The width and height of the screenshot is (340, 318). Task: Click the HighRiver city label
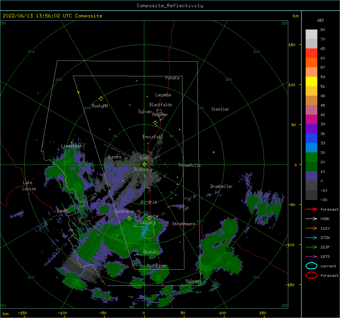[157, 265]
